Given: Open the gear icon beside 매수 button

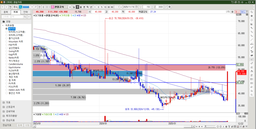Looking at the screenshot, I should tap(232, 12).
